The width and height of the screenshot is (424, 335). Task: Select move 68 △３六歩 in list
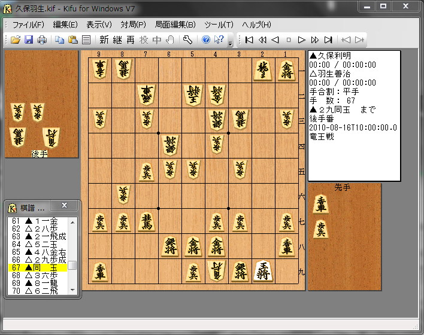tap(38, 275)
